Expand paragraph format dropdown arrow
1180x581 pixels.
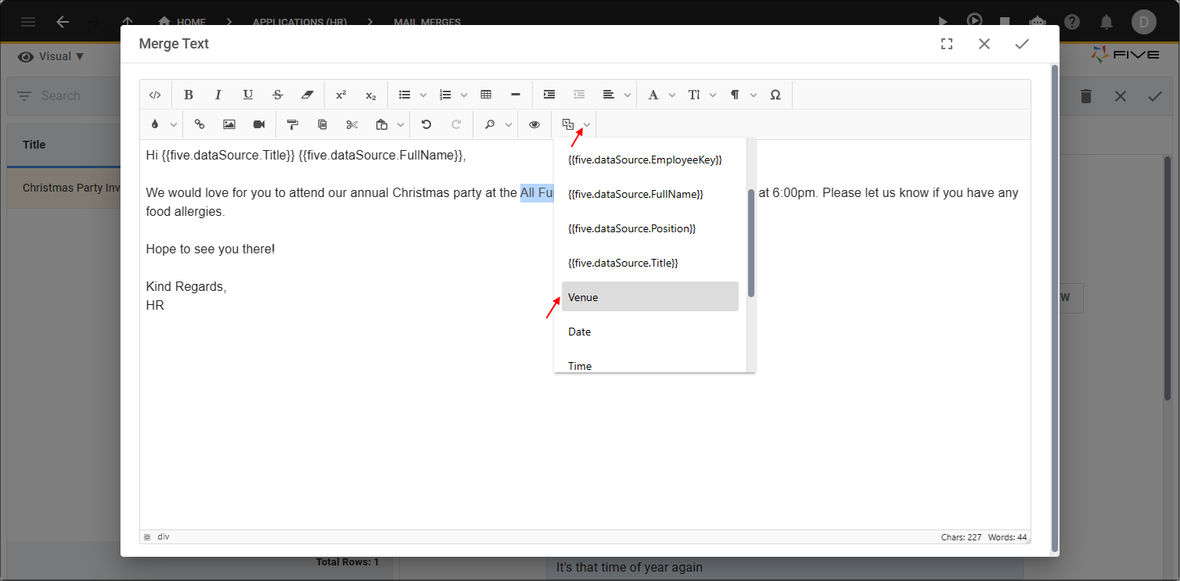tap(754, 95)
